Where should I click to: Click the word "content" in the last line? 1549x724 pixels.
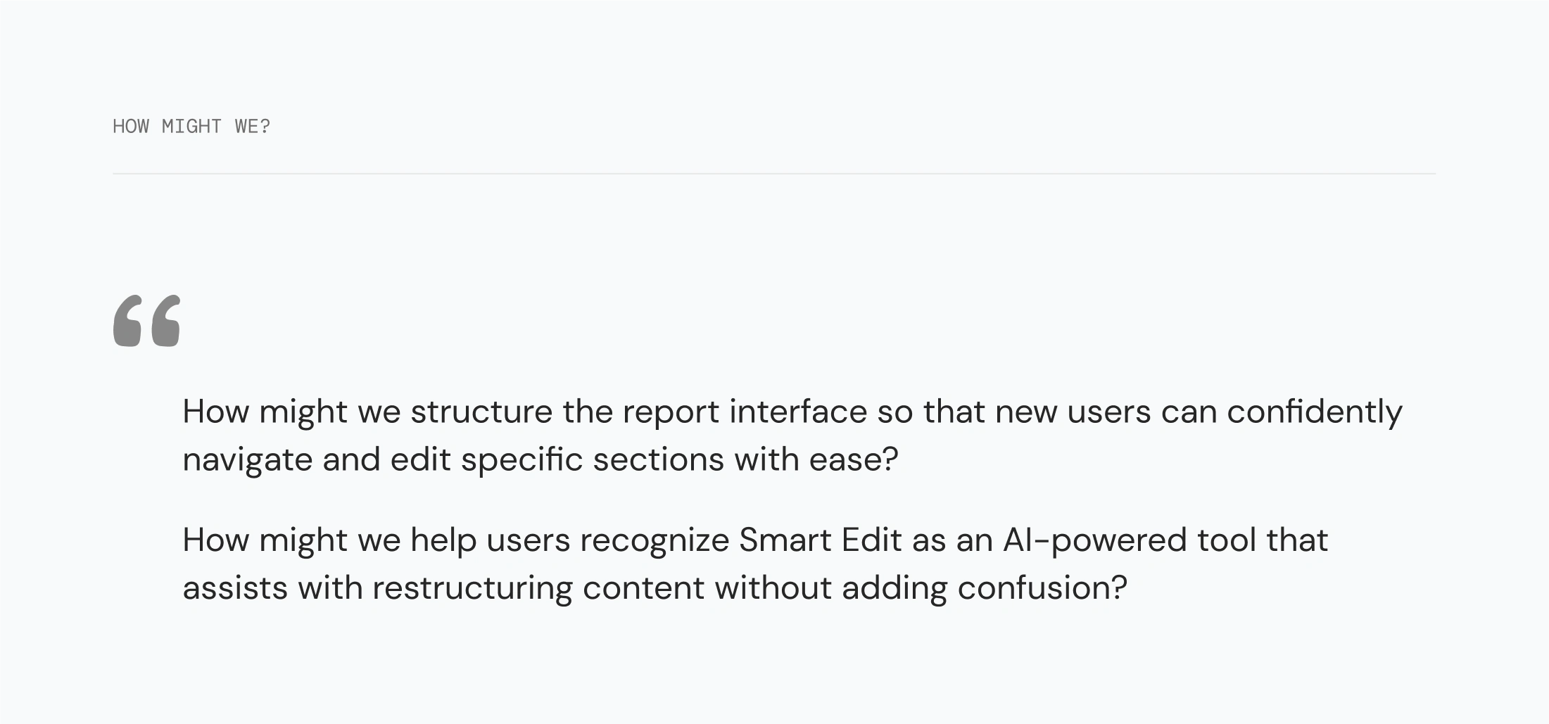pyautogui.click(x=643, y=588)
